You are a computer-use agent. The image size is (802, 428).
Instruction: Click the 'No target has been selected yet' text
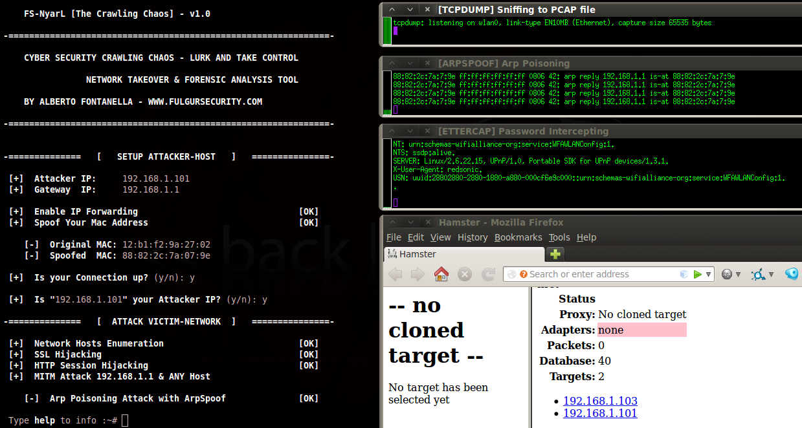(x=438, y=394)
